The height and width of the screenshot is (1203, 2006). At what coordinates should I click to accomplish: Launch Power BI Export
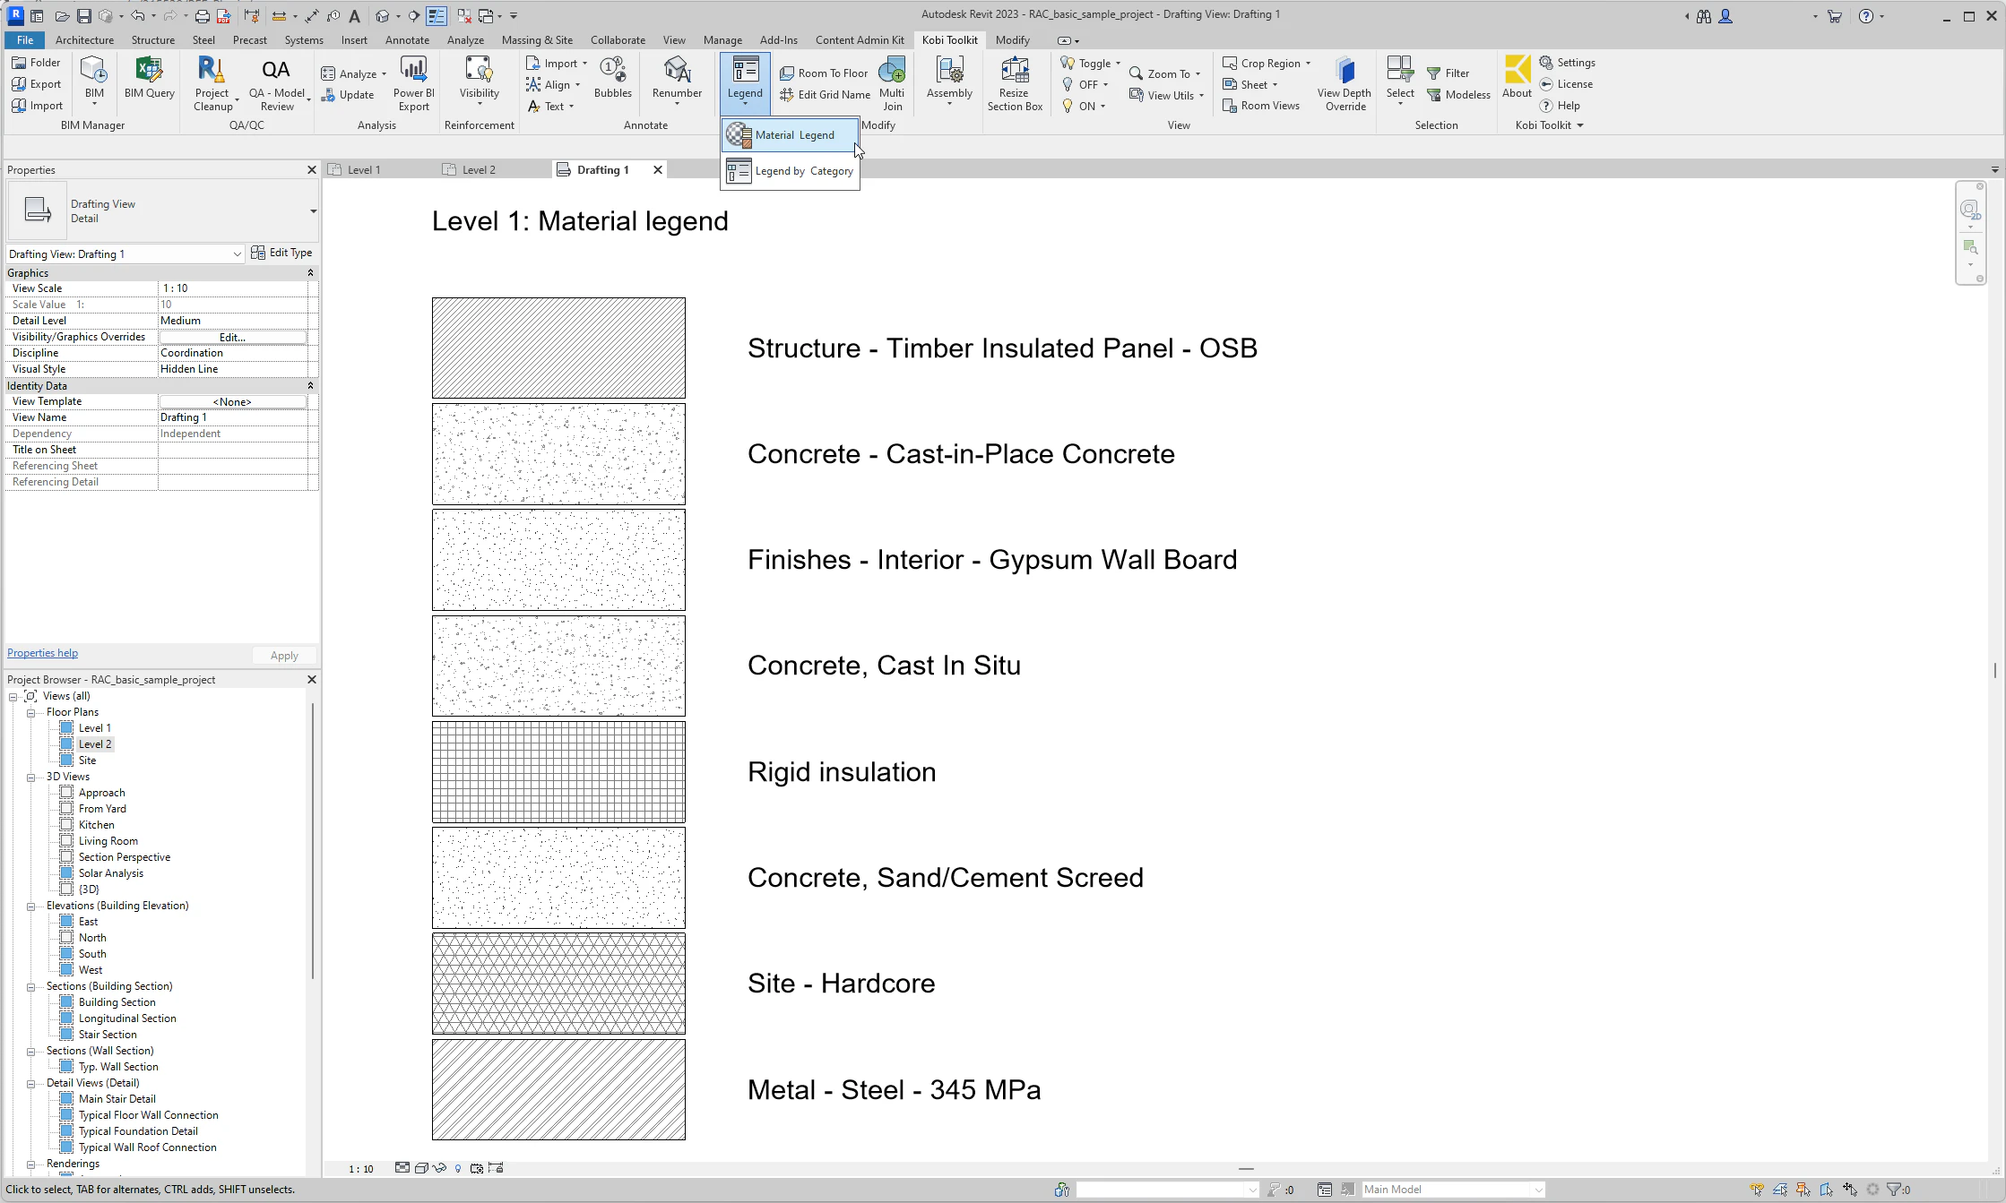click(413, 82)
